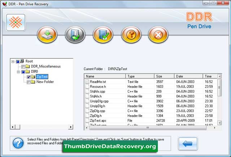Click the UnzipDlg.cpp file icon
This screenshot has width=231, height=157.
(x=87, y=101)
